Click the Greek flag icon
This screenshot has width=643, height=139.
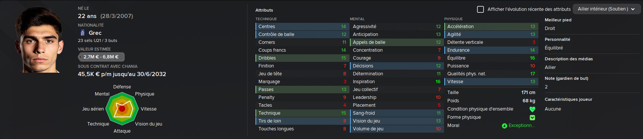(82, 33)
